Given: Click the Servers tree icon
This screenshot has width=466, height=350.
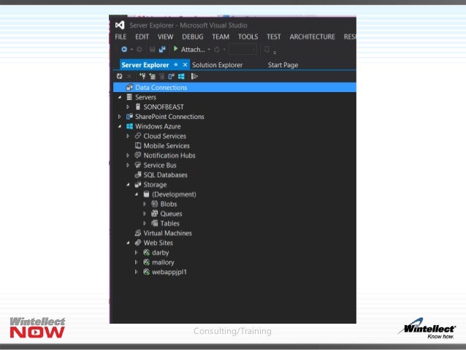Looking at the screenshot, I should point(129,97).
